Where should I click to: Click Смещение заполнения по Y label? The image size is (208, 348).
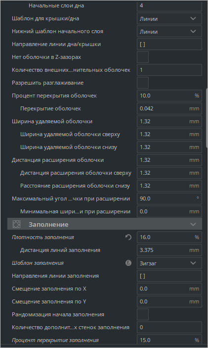pos(49,301)
